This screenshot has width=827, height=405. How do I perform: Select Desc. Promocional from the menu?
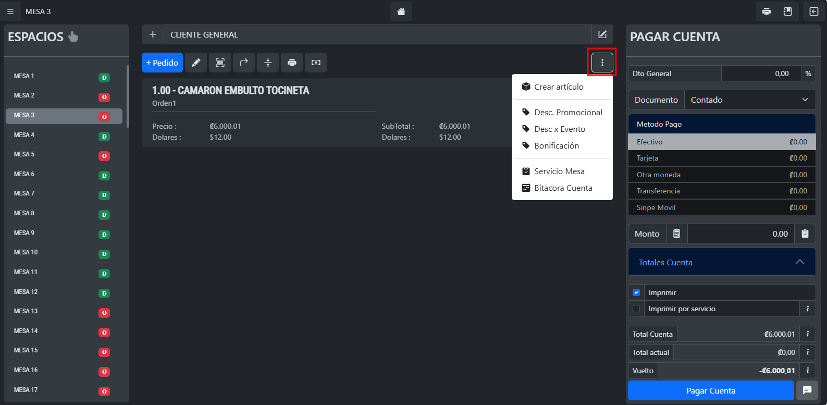tap(567, 112)
